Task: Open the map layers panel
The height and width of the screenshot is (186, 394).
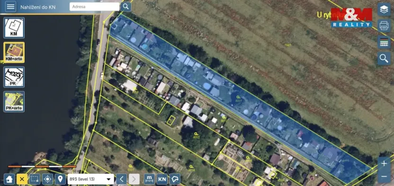Action: click(384, 9)
